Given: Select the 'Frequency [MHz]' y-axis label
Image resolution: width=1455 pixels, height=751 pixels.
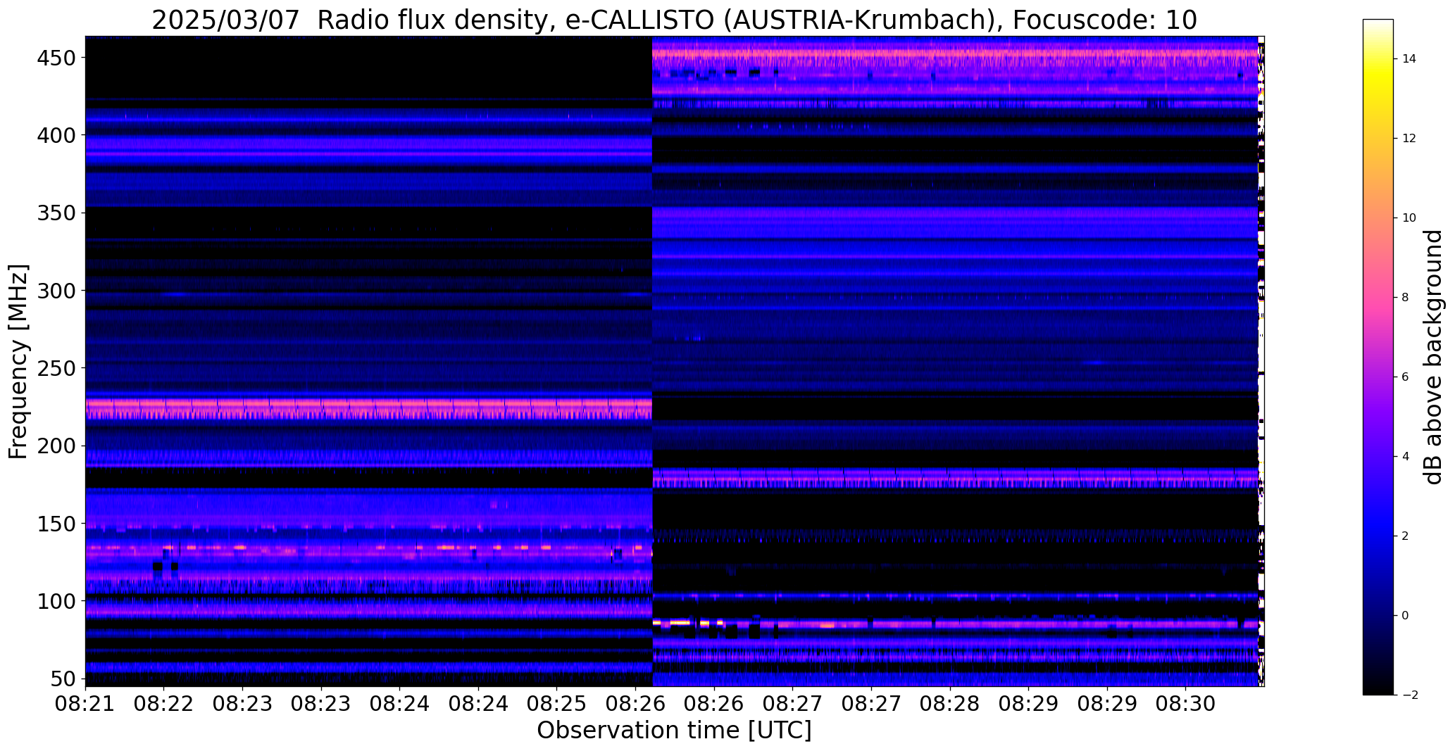Looking at the screenshot, I should (x=18, y=362).
